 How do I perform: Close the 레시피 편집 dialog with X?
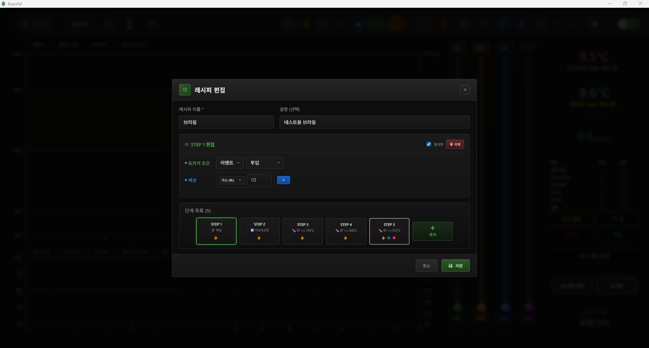pyautogui.click(x=465, y=90)
